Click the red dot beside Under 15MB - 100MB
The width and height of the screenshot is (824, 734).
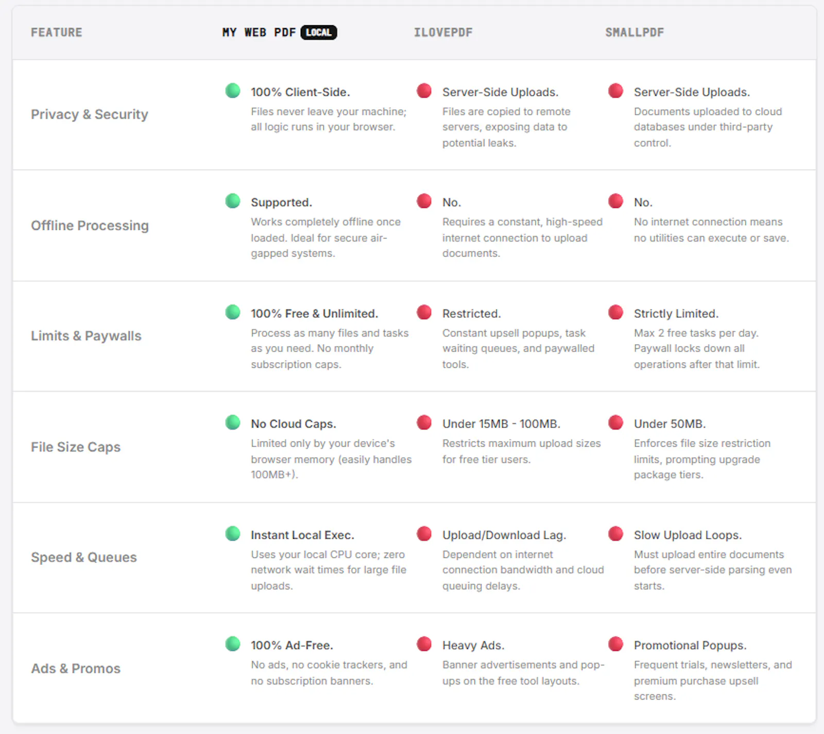tap(424, 422)
